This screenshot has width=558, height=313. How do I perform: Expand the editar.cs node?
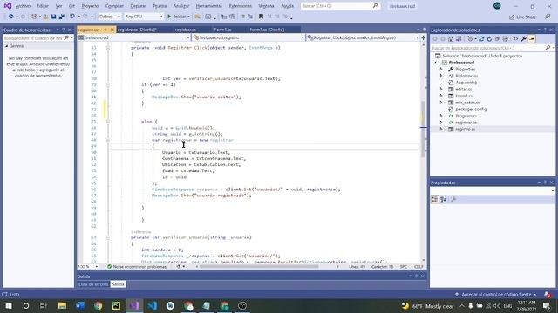point(441,89)
